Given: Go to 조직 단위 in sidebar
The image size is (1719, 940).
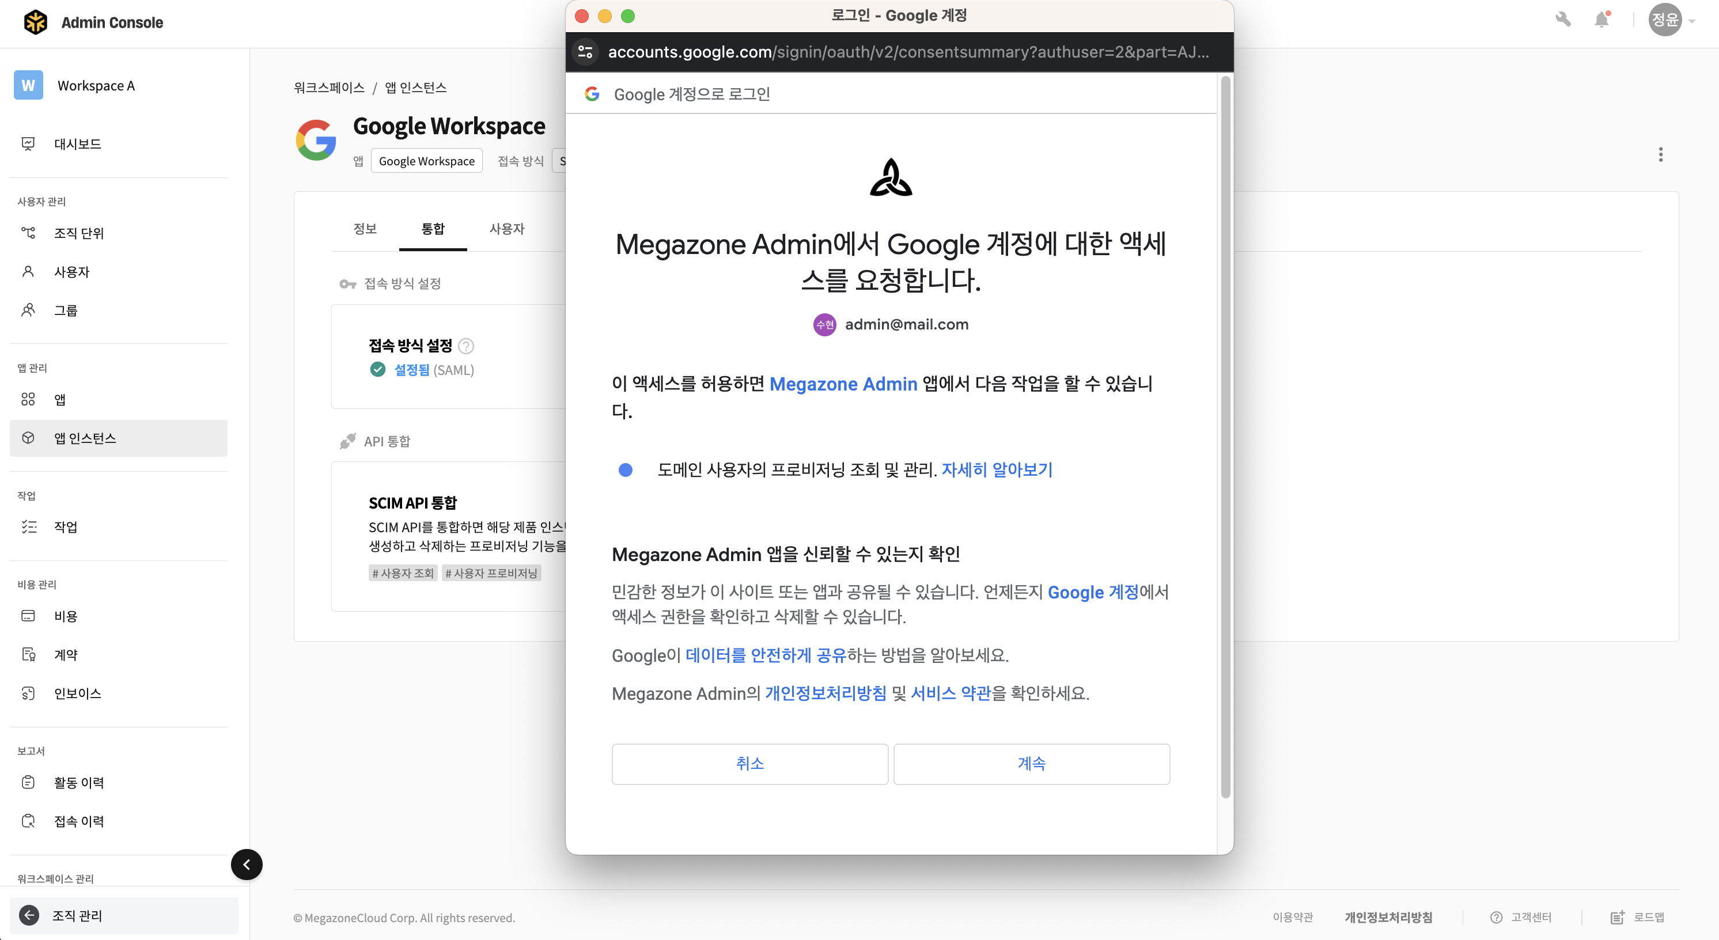Looking at the screenshot, I should (x=79, y=233).
